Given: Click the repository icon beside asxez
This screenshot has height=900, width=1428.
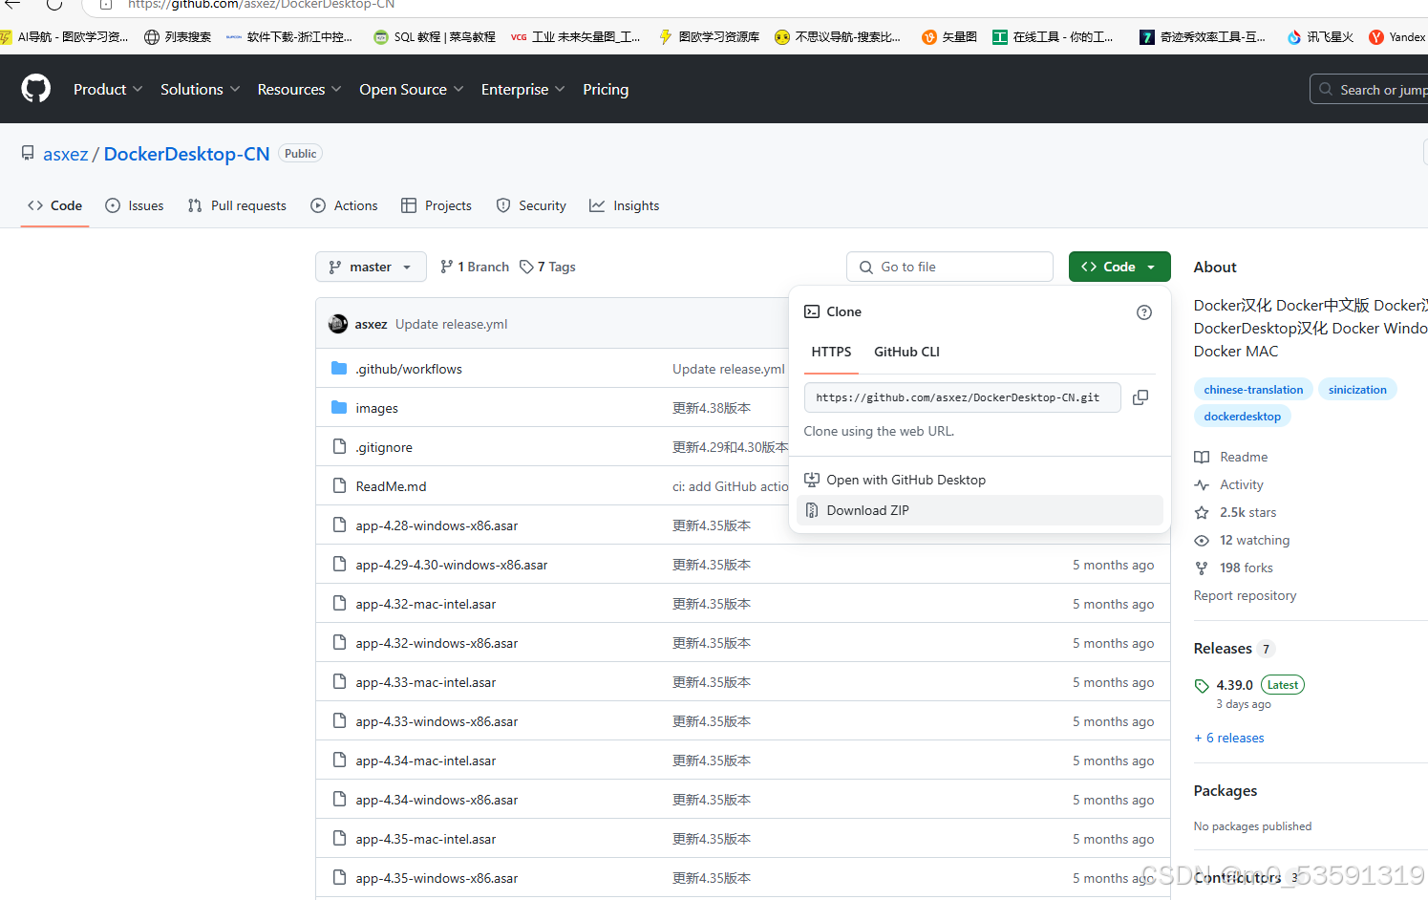Looking at the screenshot, I should coord(28,154).
